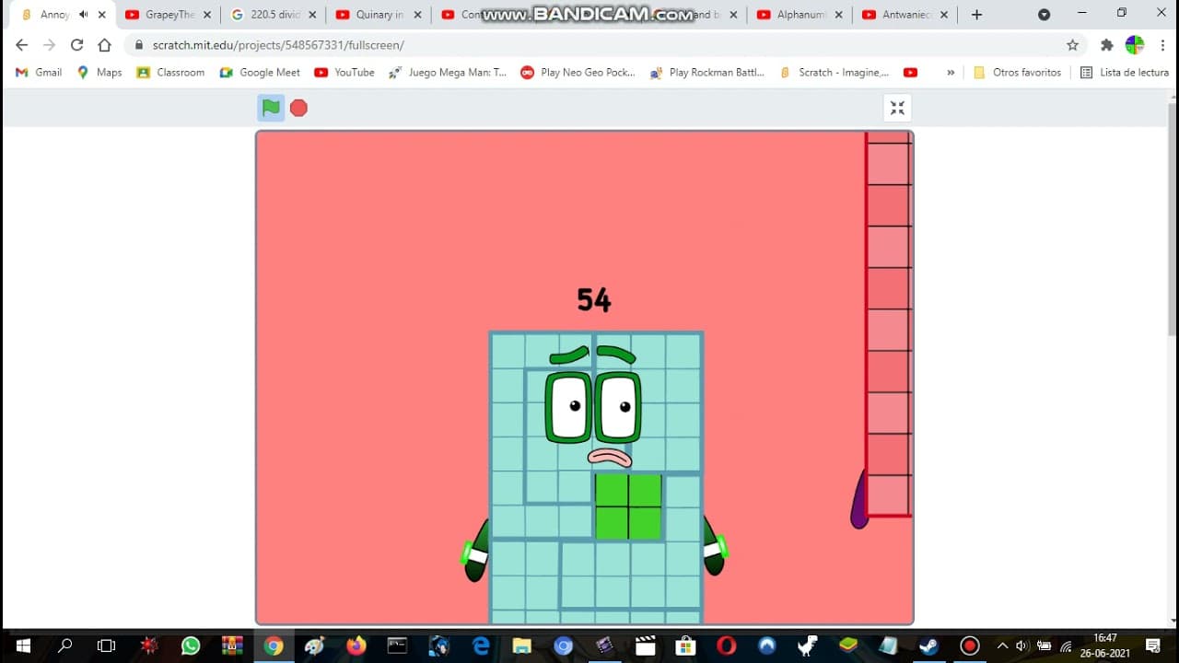Open the clapperboard video app on taskbar
Screen dimensions: 1179x663
pos(645,646)
